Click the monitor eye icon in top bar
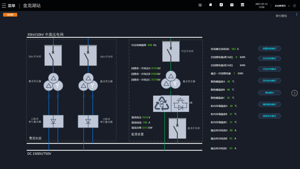 click(x=200, y=5)
